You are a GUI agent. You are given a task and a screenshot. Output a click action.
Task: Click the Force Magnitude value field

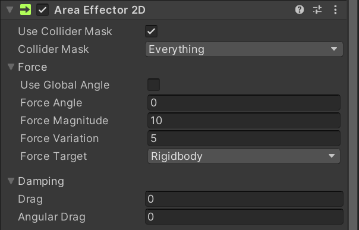coord(244,121)
